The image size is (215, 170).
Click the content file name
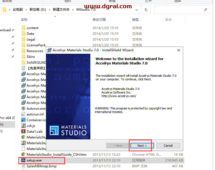pyautogui.click(x=32, y=28)
